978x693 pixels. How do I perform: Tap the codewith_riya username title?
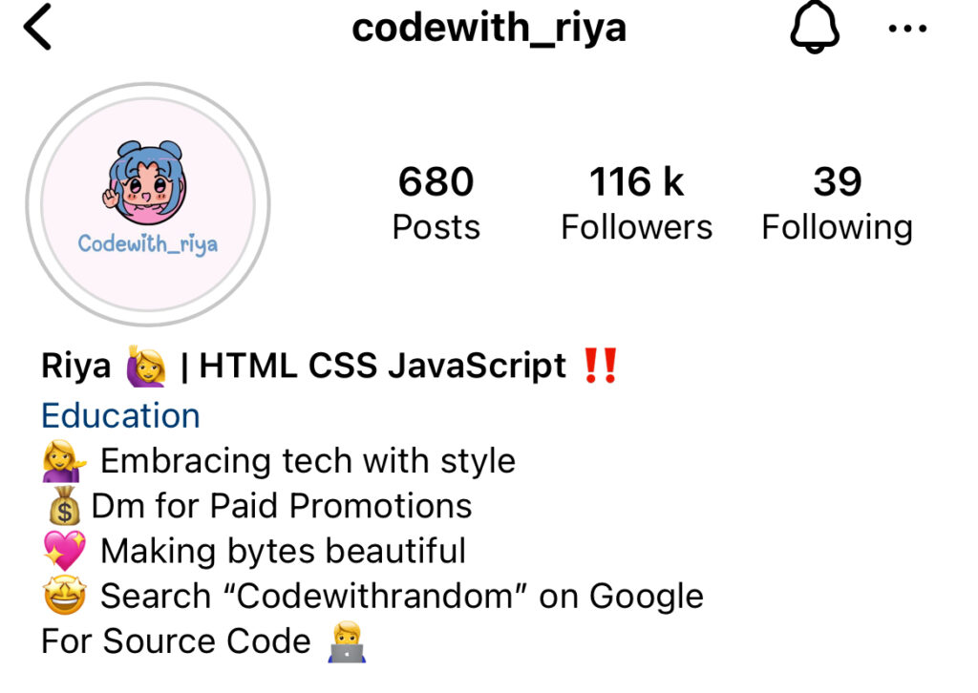[489, 28]
